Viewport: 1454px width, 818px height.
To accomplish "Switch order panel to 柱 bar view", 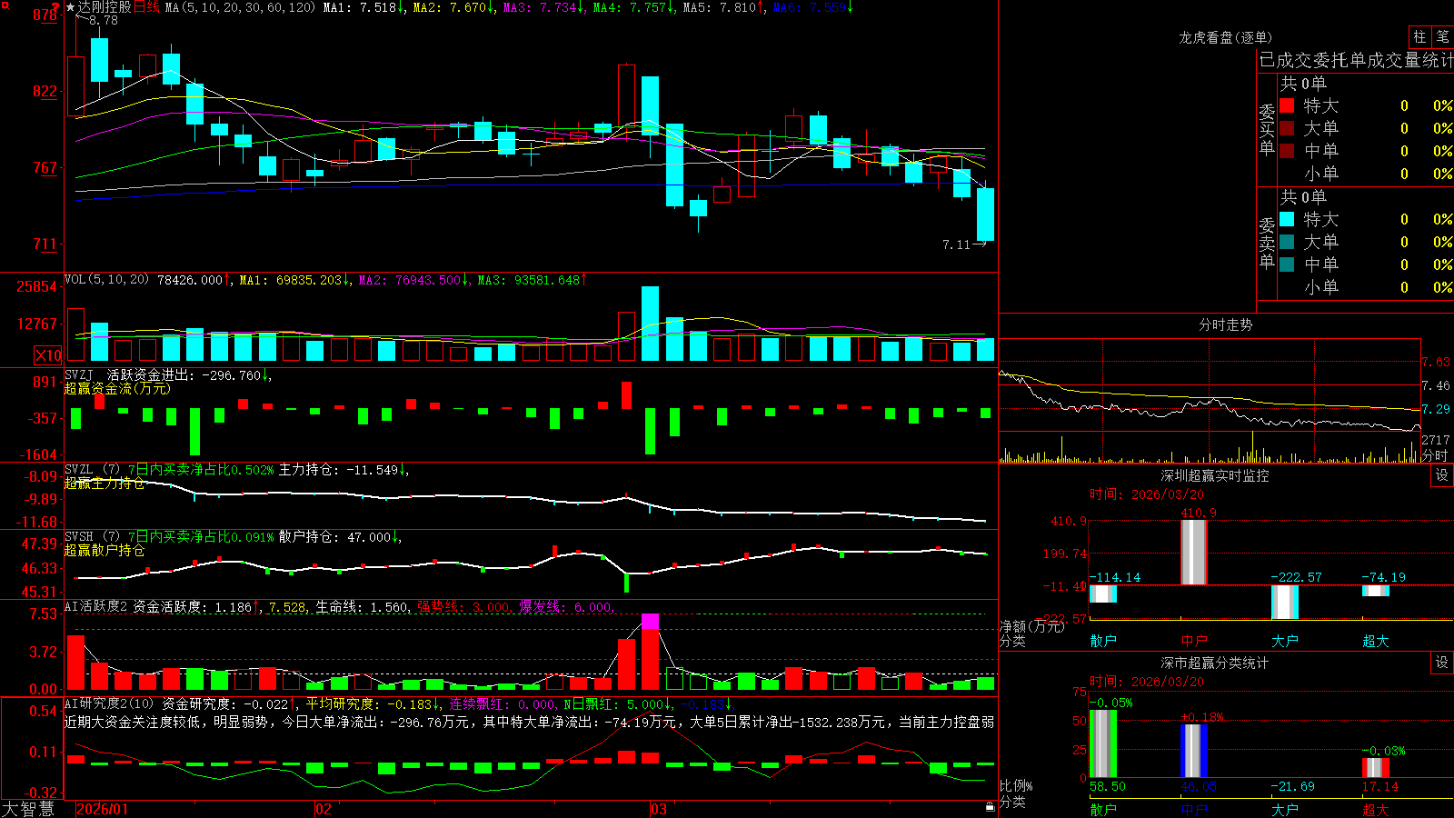I will pyautogui.click(x=1419, y=37).
